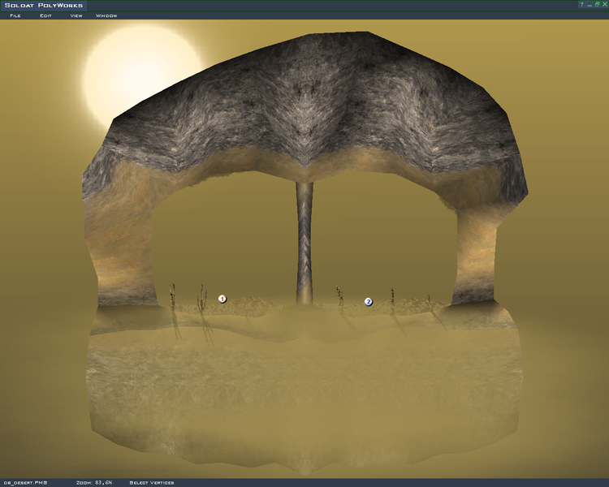The height and width of the screenshot is (487, 609).
Task: Click the dry plant left of spawn 1
Action: coord(201,298)
